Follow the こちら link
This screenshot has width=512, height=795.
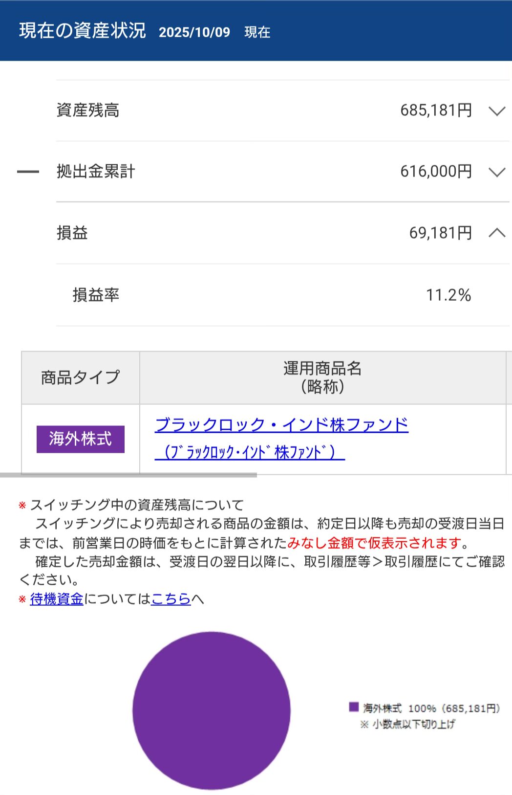coord(171,599)
